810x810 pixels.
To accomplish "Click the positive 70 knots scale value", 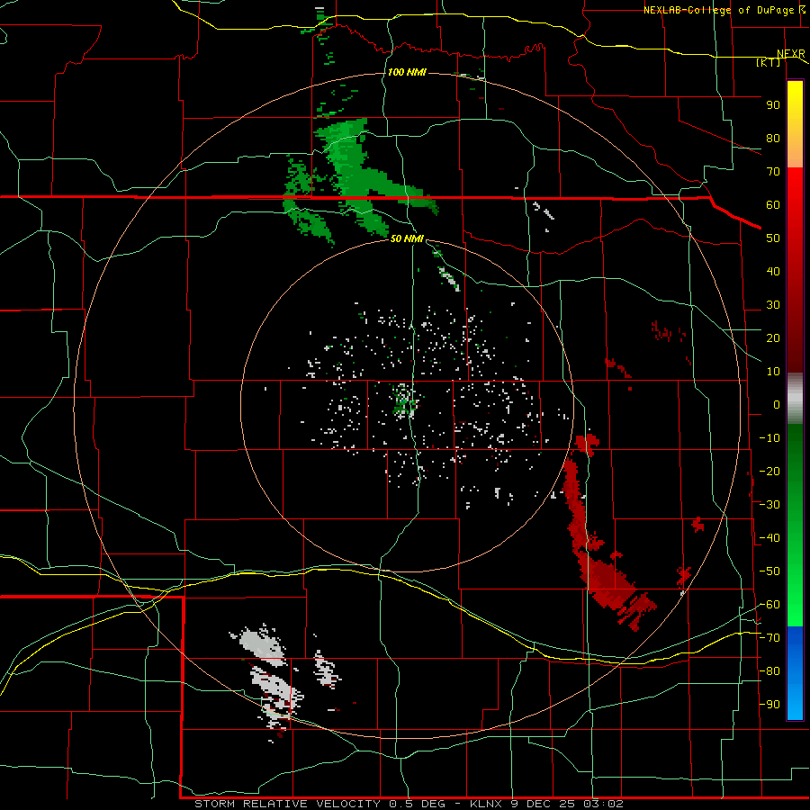I will [x=773, y=172].
